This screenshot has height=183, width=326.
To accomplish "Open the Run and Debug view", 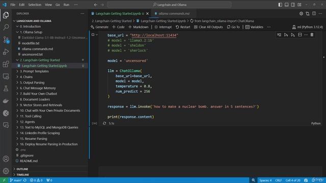I will point(6,52).
